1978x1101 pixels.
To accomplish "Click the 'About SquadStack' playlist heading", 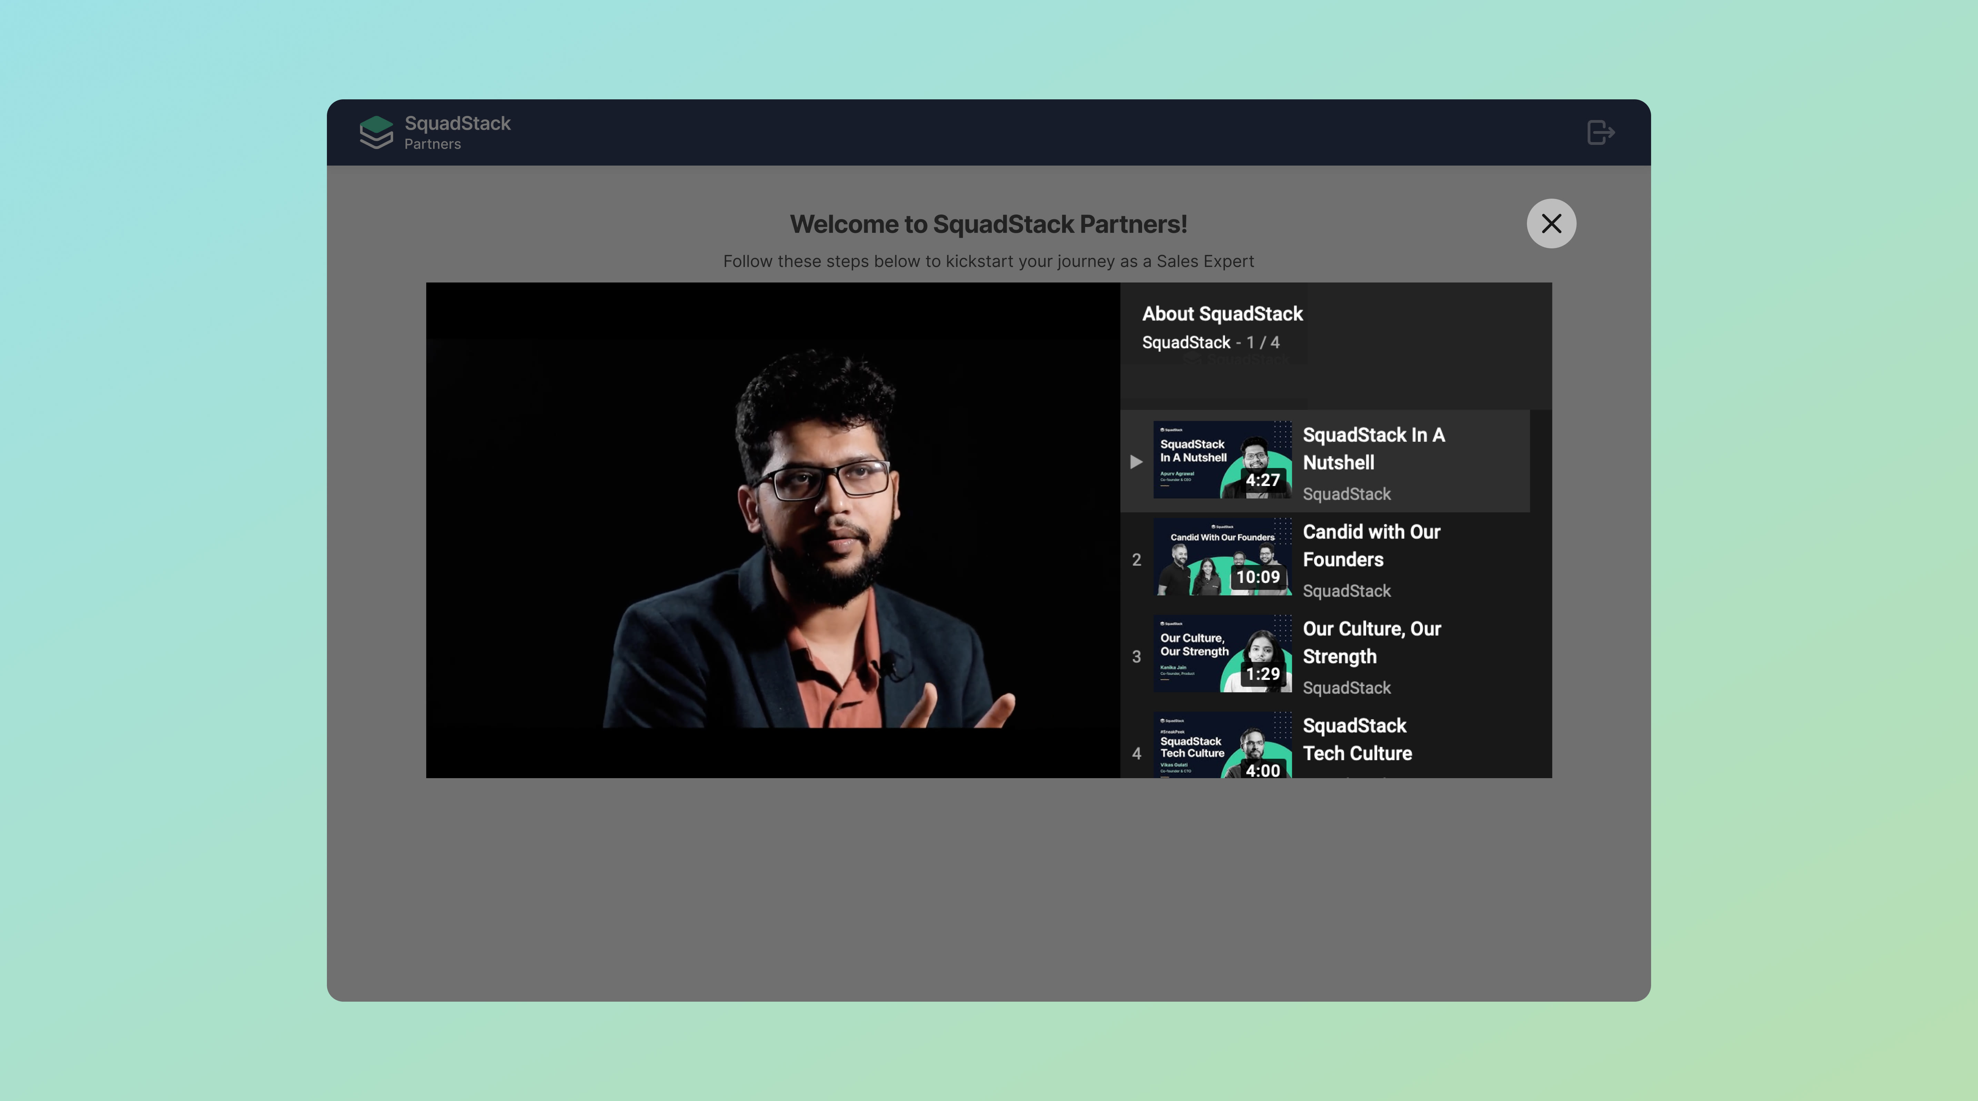I will pos(1222,313).
